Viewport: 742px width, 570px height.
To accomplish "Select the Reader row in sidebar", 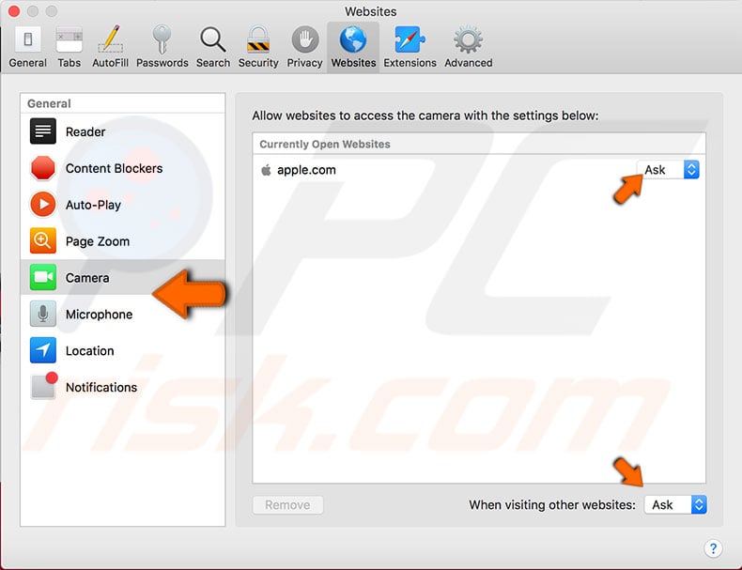I will point(122,131).
